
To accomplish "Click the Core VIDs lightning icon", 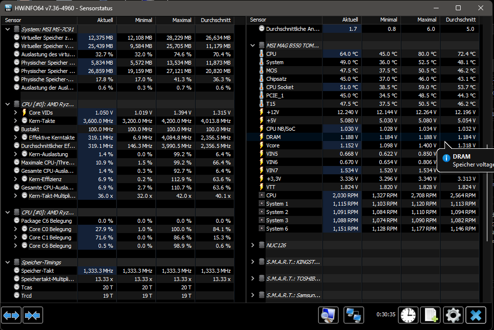I will pyautogui.click(x=25, y=113).
